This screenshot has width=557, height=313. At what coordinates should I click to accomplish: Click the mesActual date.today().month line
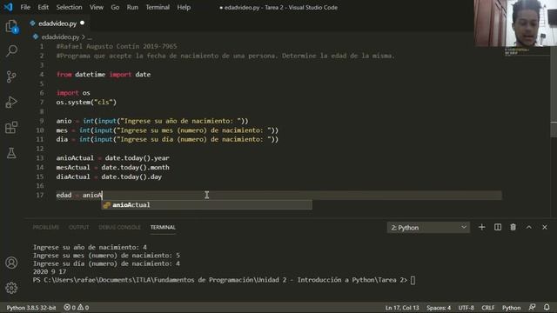point(112,167)
